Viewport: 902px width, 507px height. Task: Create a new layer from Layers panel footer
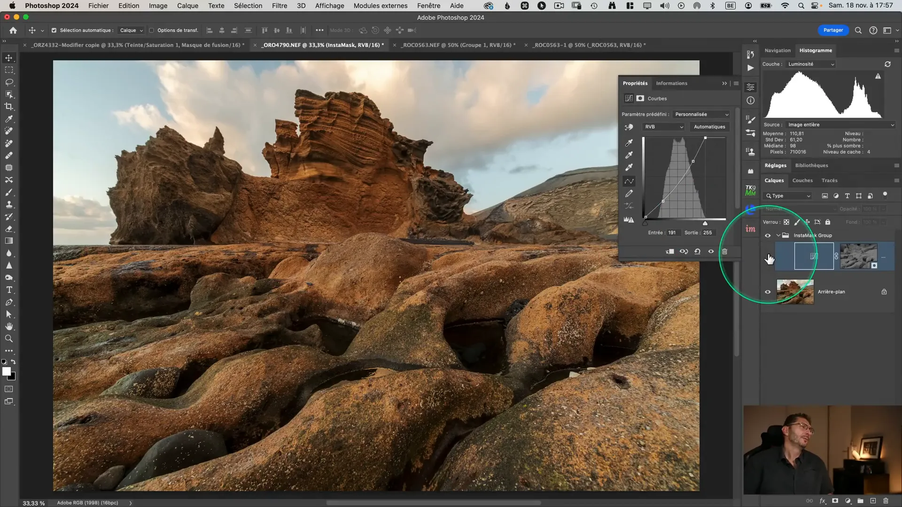point(873,501)
